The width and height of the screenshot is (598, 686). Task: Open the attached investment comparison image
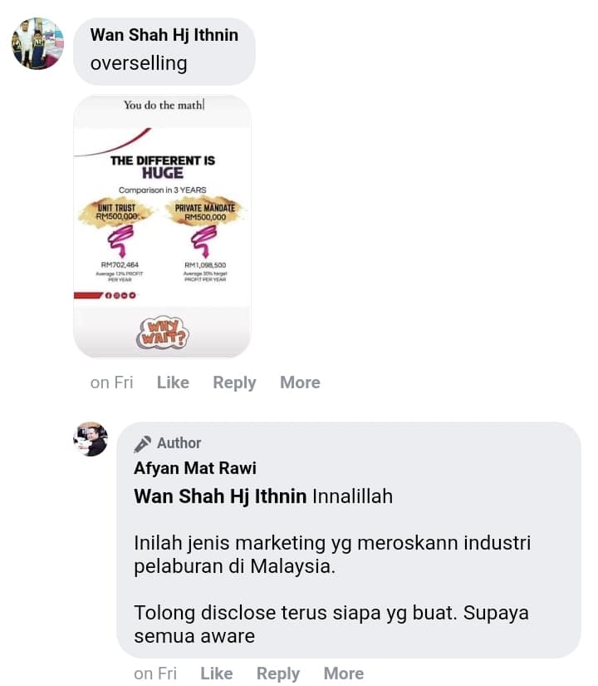point(162,226)
